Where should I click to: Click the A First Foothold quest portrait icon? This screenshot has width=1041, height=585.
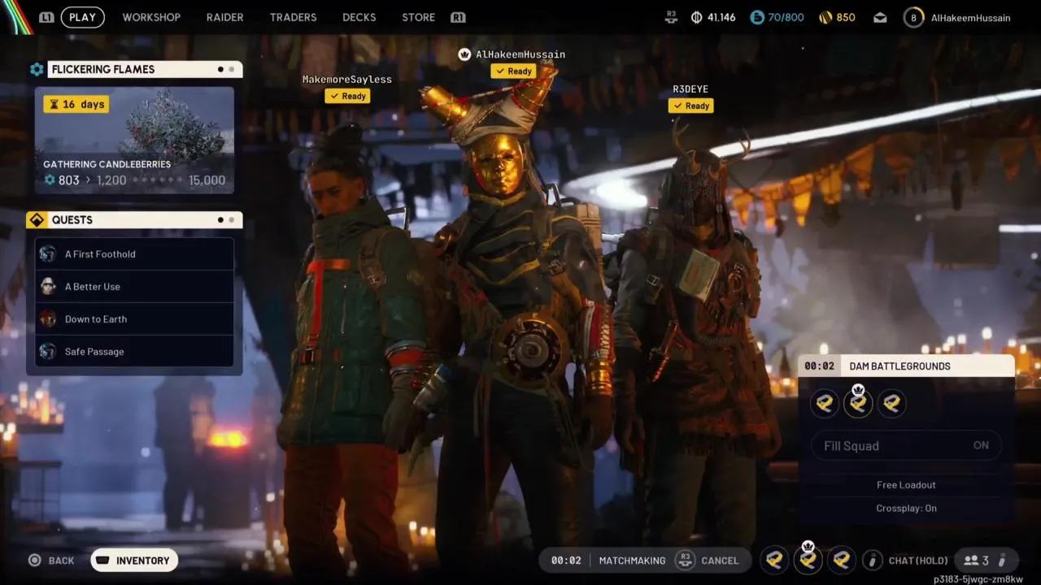pyautogui.click(x=48, y=254)
